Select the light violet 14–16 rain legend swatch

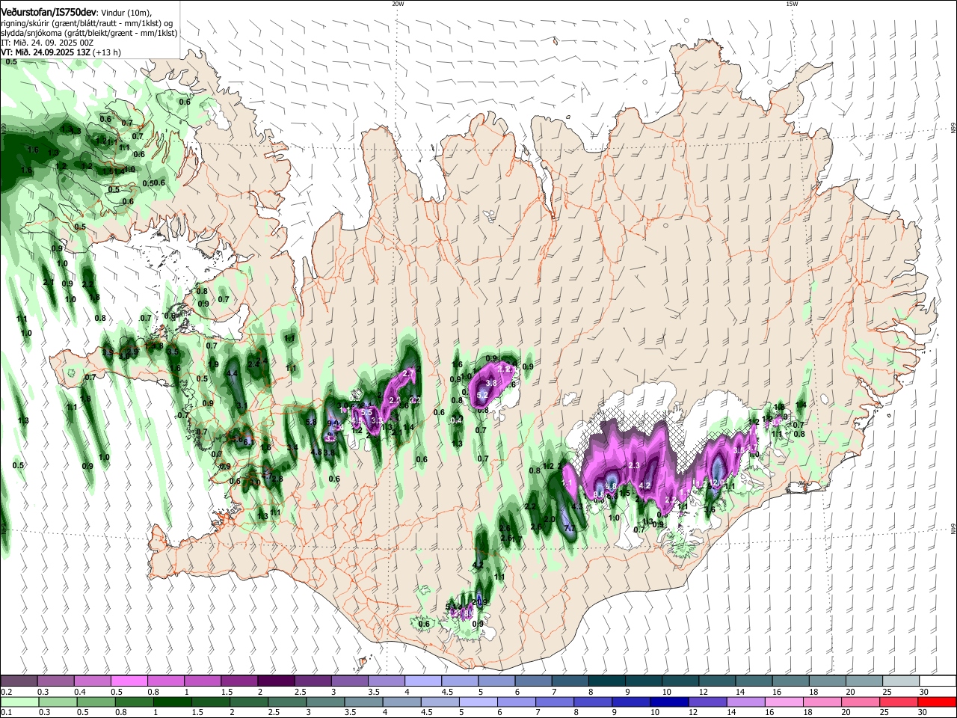(x=745, y=702)
